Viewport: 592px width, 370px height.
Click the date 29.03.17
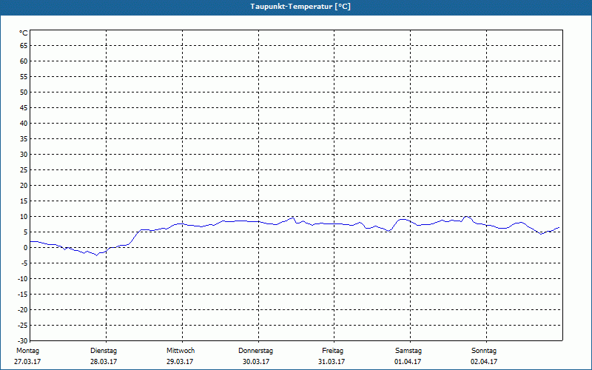click(x=180, y=362)
